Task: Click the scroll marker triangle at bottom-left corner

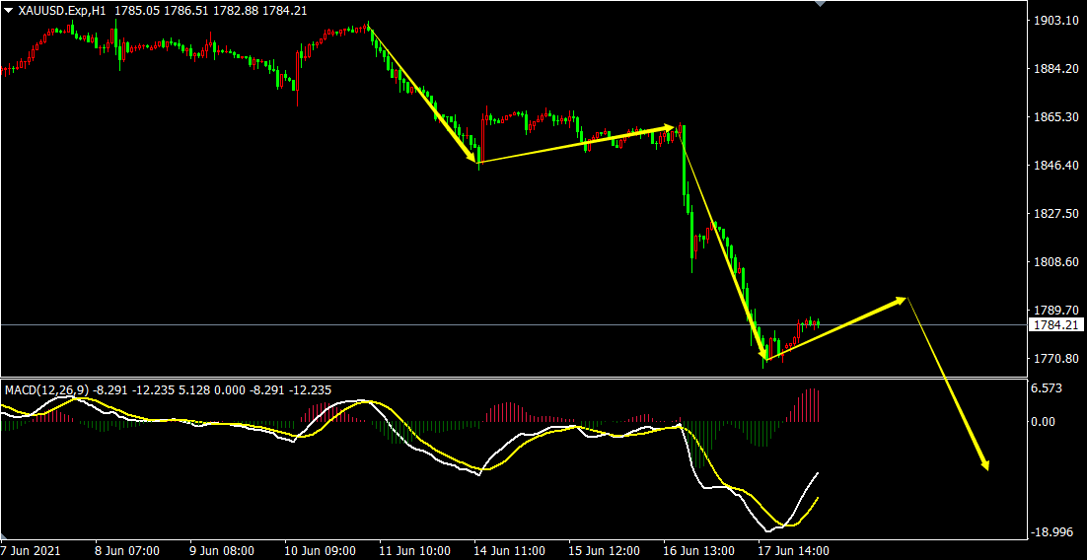Action: [x=3, y=537]
